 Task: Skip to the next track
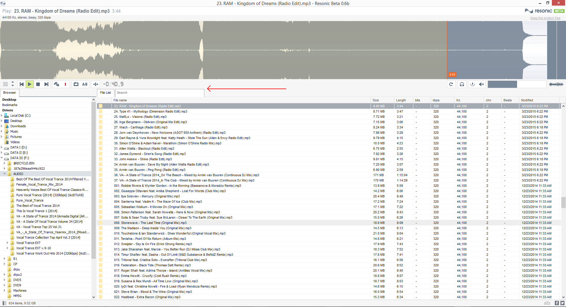[x=46, y=84]
